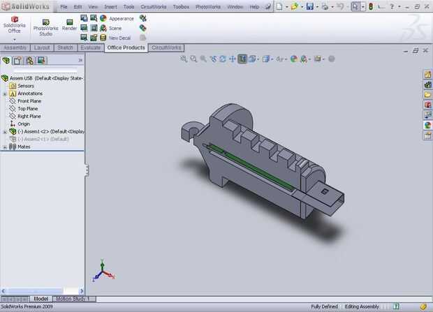The image size is (433, 312).
Task: Open the Appearance editor in the PhotoWorks toolbar
Action: 117,19
